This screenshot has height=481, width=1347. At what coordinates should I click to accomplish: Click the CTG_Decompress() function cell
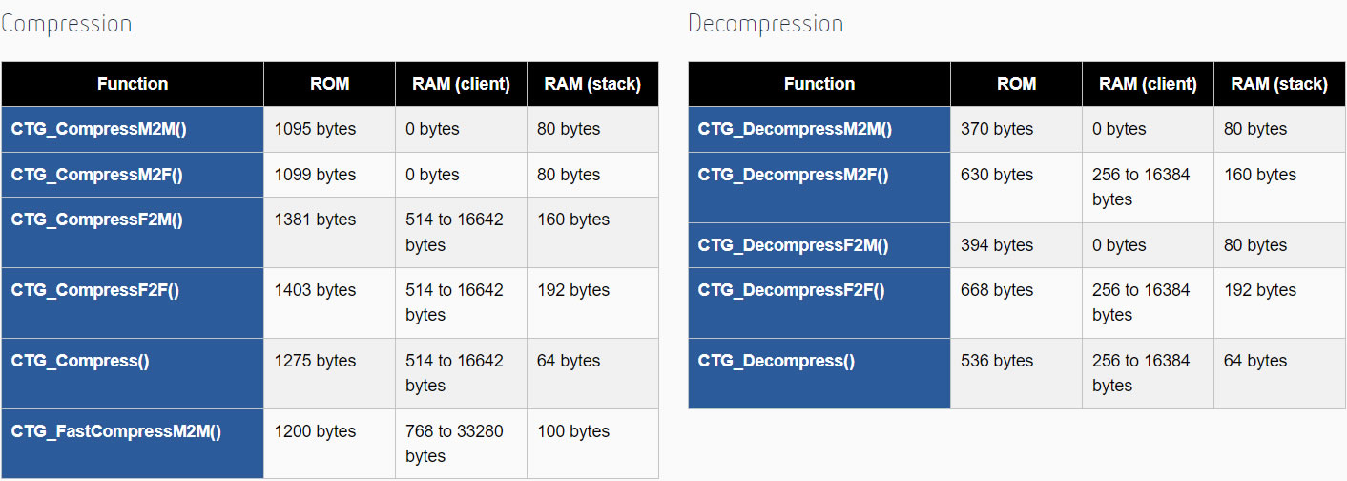pyautogui.click(x=819, y=373)
